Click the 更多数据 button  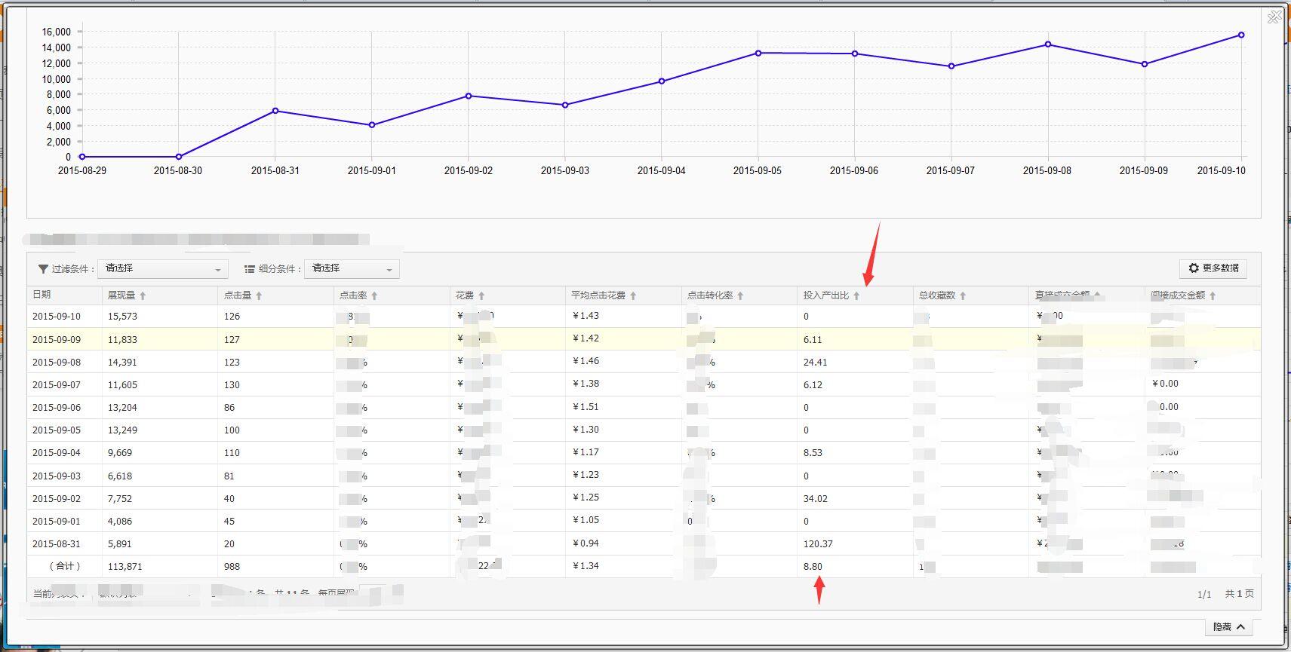(1213, 268)
